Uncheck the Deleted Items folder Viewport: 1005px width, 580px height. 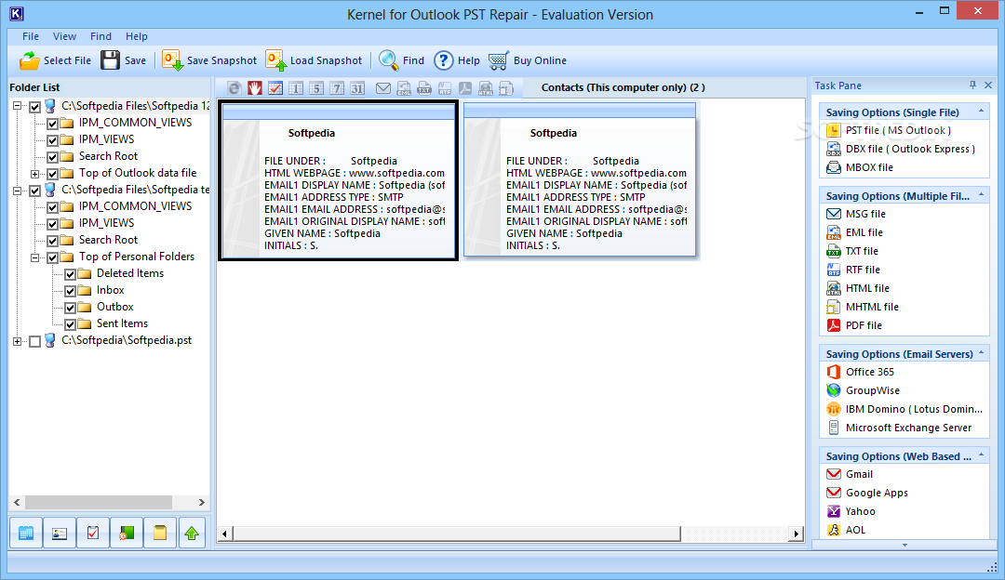pyautogui.click(x=71, y=274)
